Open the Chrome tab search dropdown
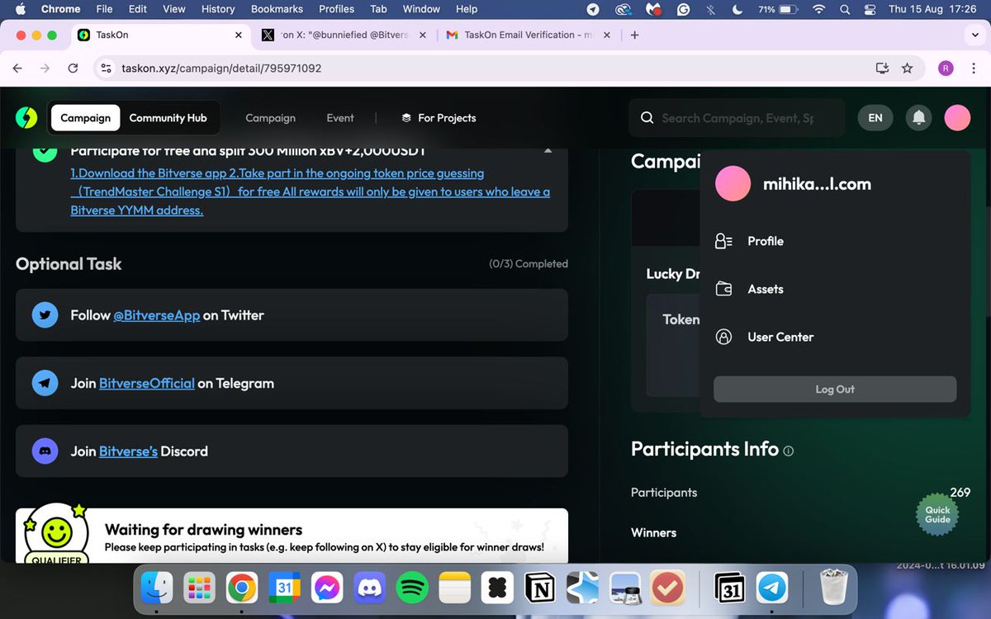The height and width of the screenshot is (619, 991). click(x=975, y=35)
